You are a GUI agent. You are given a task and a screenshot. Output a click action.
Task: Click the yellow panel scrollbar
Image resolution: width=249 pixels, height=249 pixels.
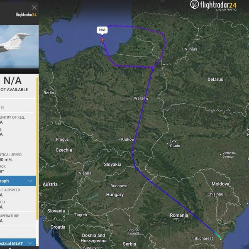click(37, 149)
